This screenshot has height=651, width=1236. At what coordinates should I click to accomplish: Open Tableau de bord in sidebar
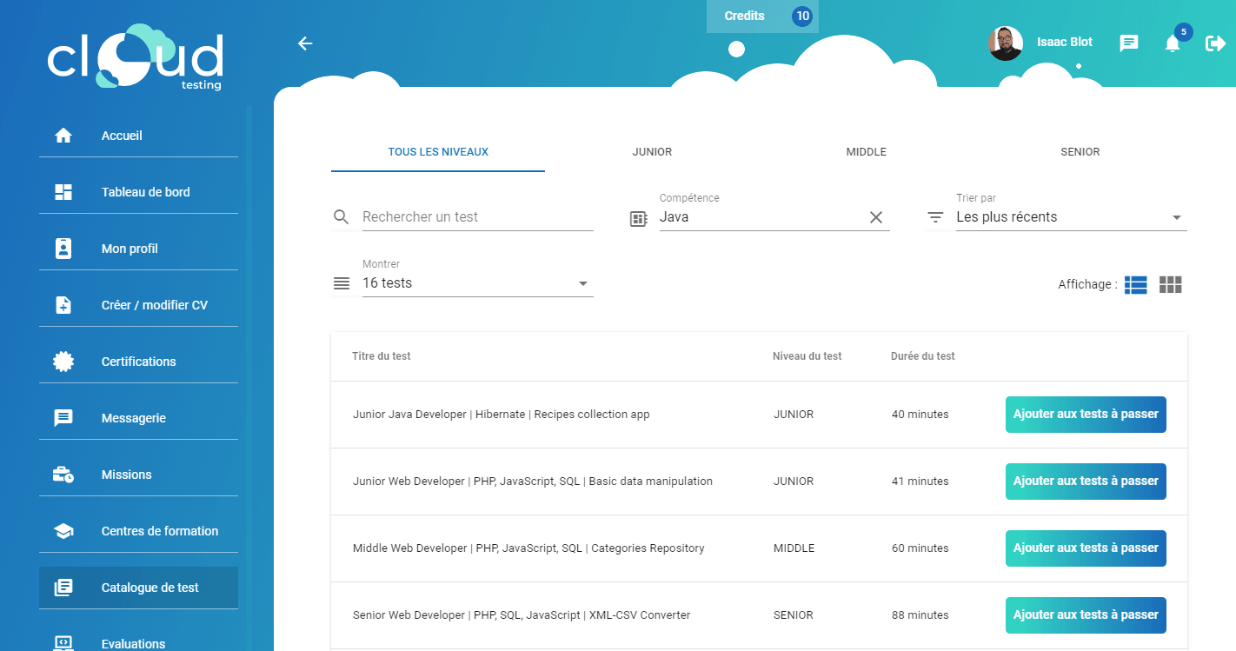138,192
